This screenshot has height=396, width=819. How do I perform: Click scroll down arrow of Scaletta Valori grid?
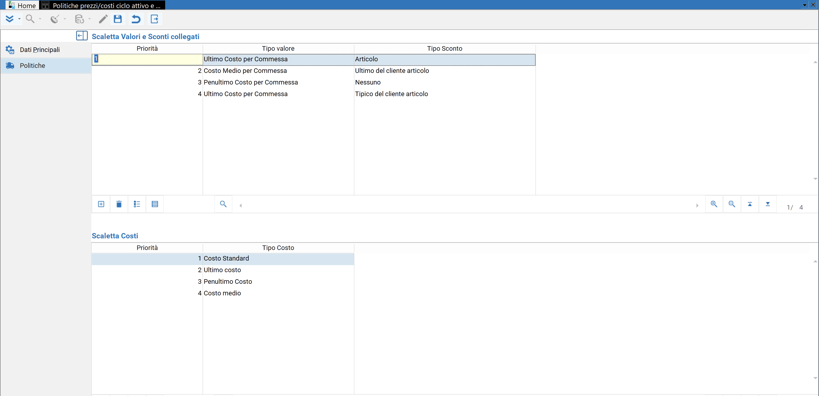click(x=815, y=179)
